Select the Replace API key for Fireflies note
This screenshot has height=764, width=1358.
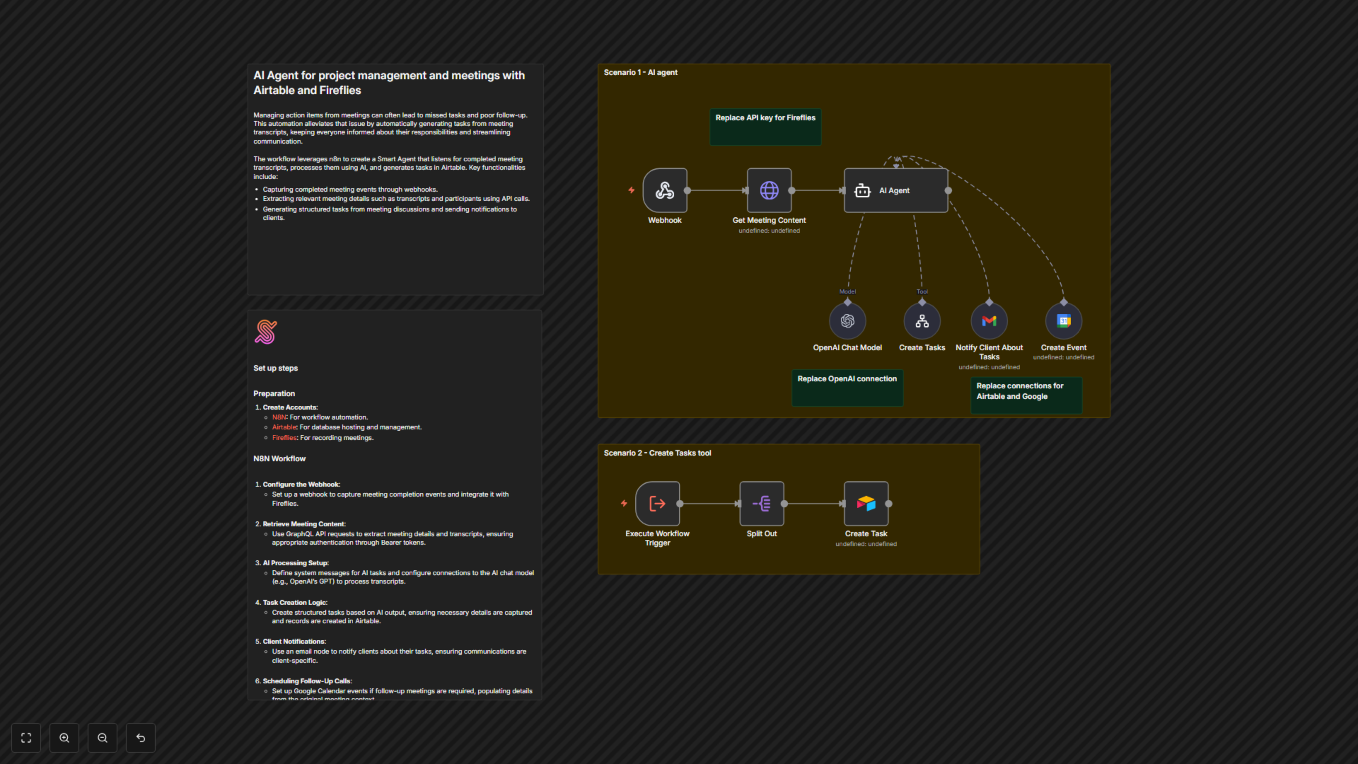point(765,127)
